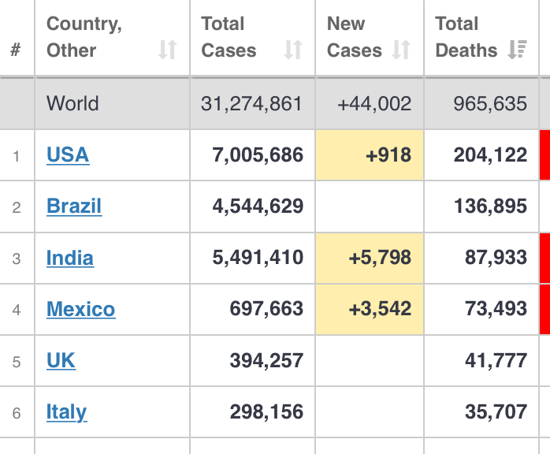Screen dimensions: 550x454
Task: Select the World row label
Action: coord(72,103)
